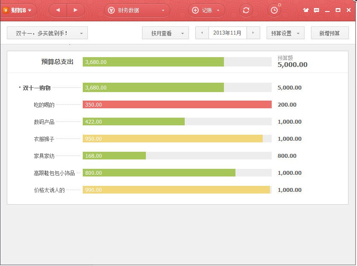The height and width of the screenshot is (266, 357).
Task: Open the clock reminder icon
Action: click(274, 10)
